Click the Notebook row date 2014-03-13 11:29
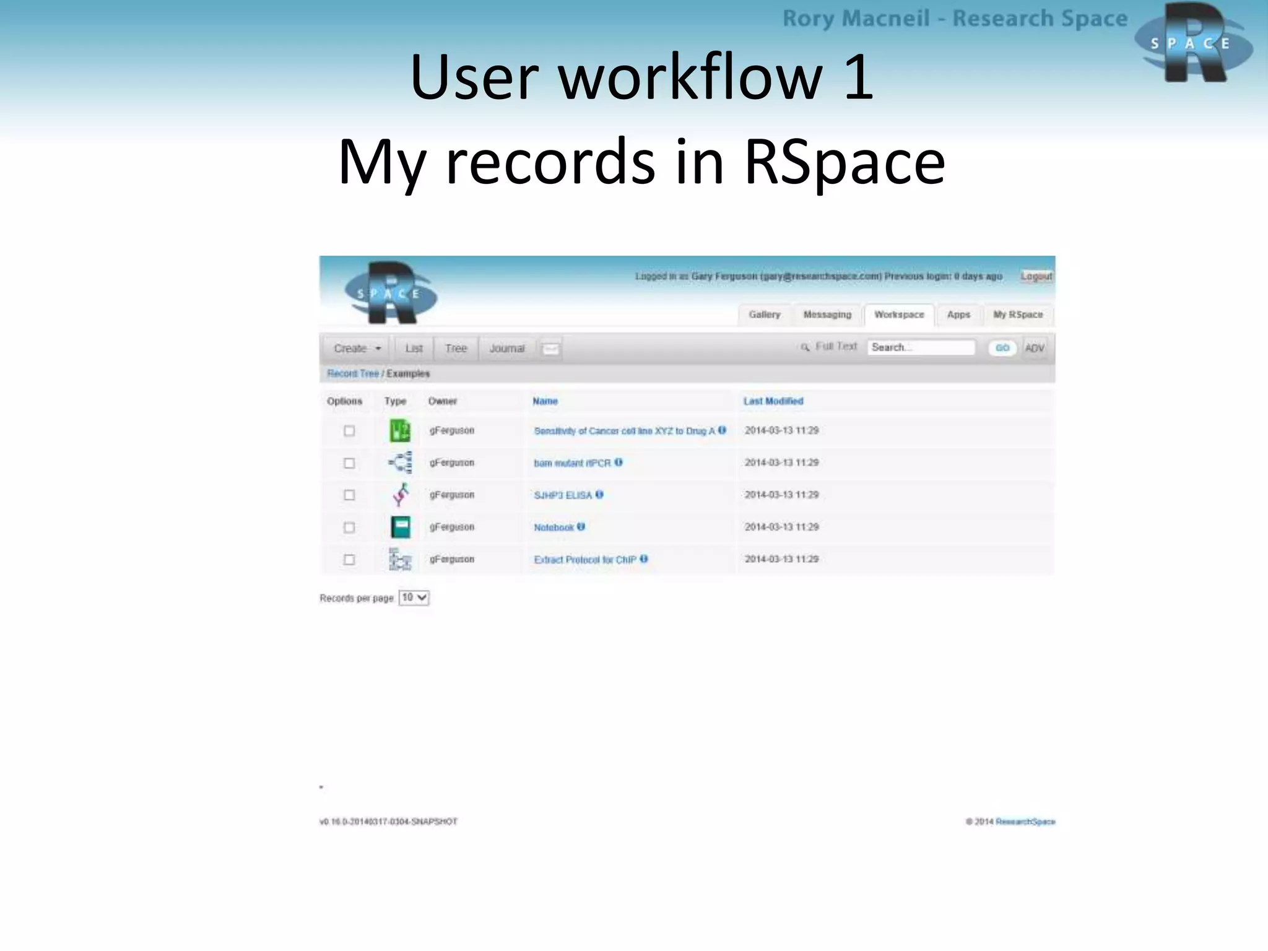 tap(781, 527)
